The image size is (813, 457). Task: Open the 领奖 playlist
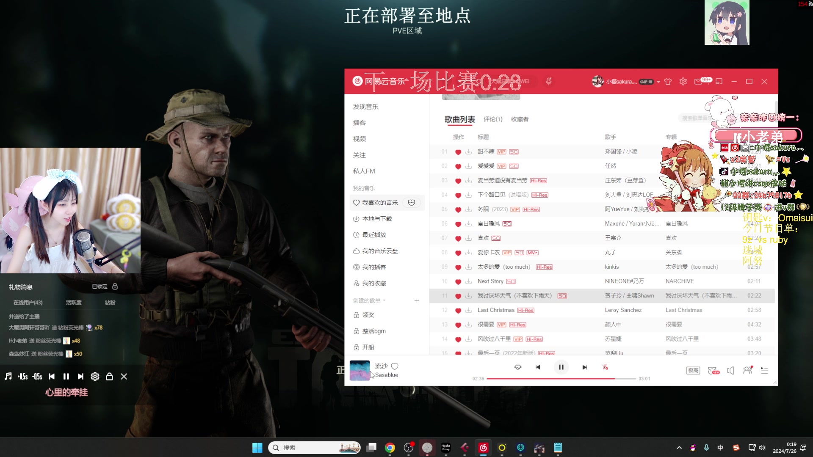[364, 315]
